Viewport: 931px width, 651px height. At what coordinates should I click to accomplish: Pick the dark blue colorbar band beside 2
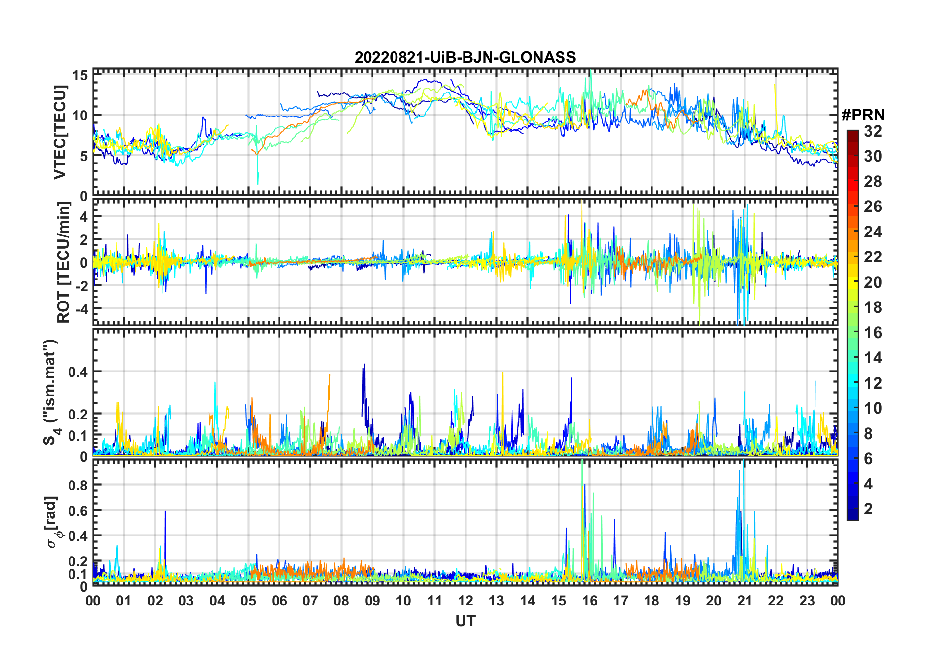pyautogui.click(x=852, y=509)
